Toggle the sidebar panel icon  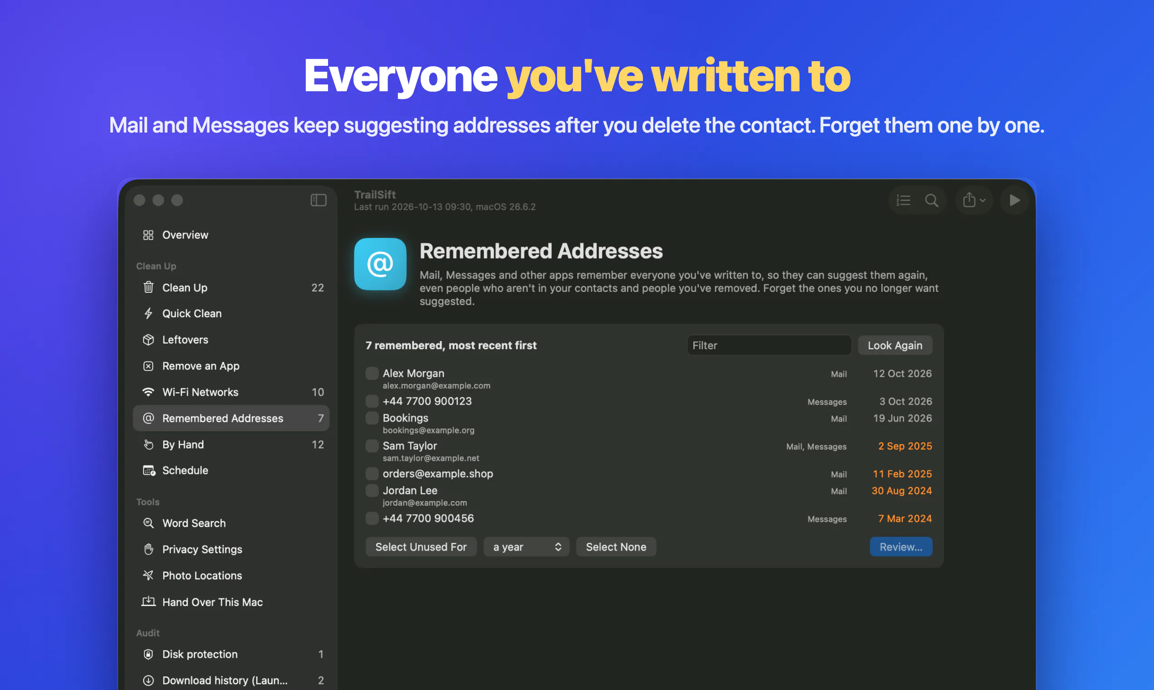(x=318, y=200)
